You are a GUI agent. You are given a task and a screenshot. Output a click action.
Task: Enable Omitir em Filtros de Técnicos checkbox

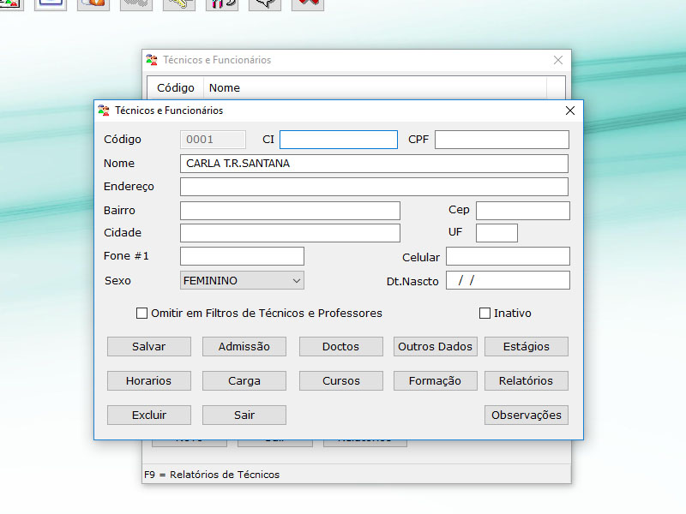pyautogui.click(x=142, y=314)
